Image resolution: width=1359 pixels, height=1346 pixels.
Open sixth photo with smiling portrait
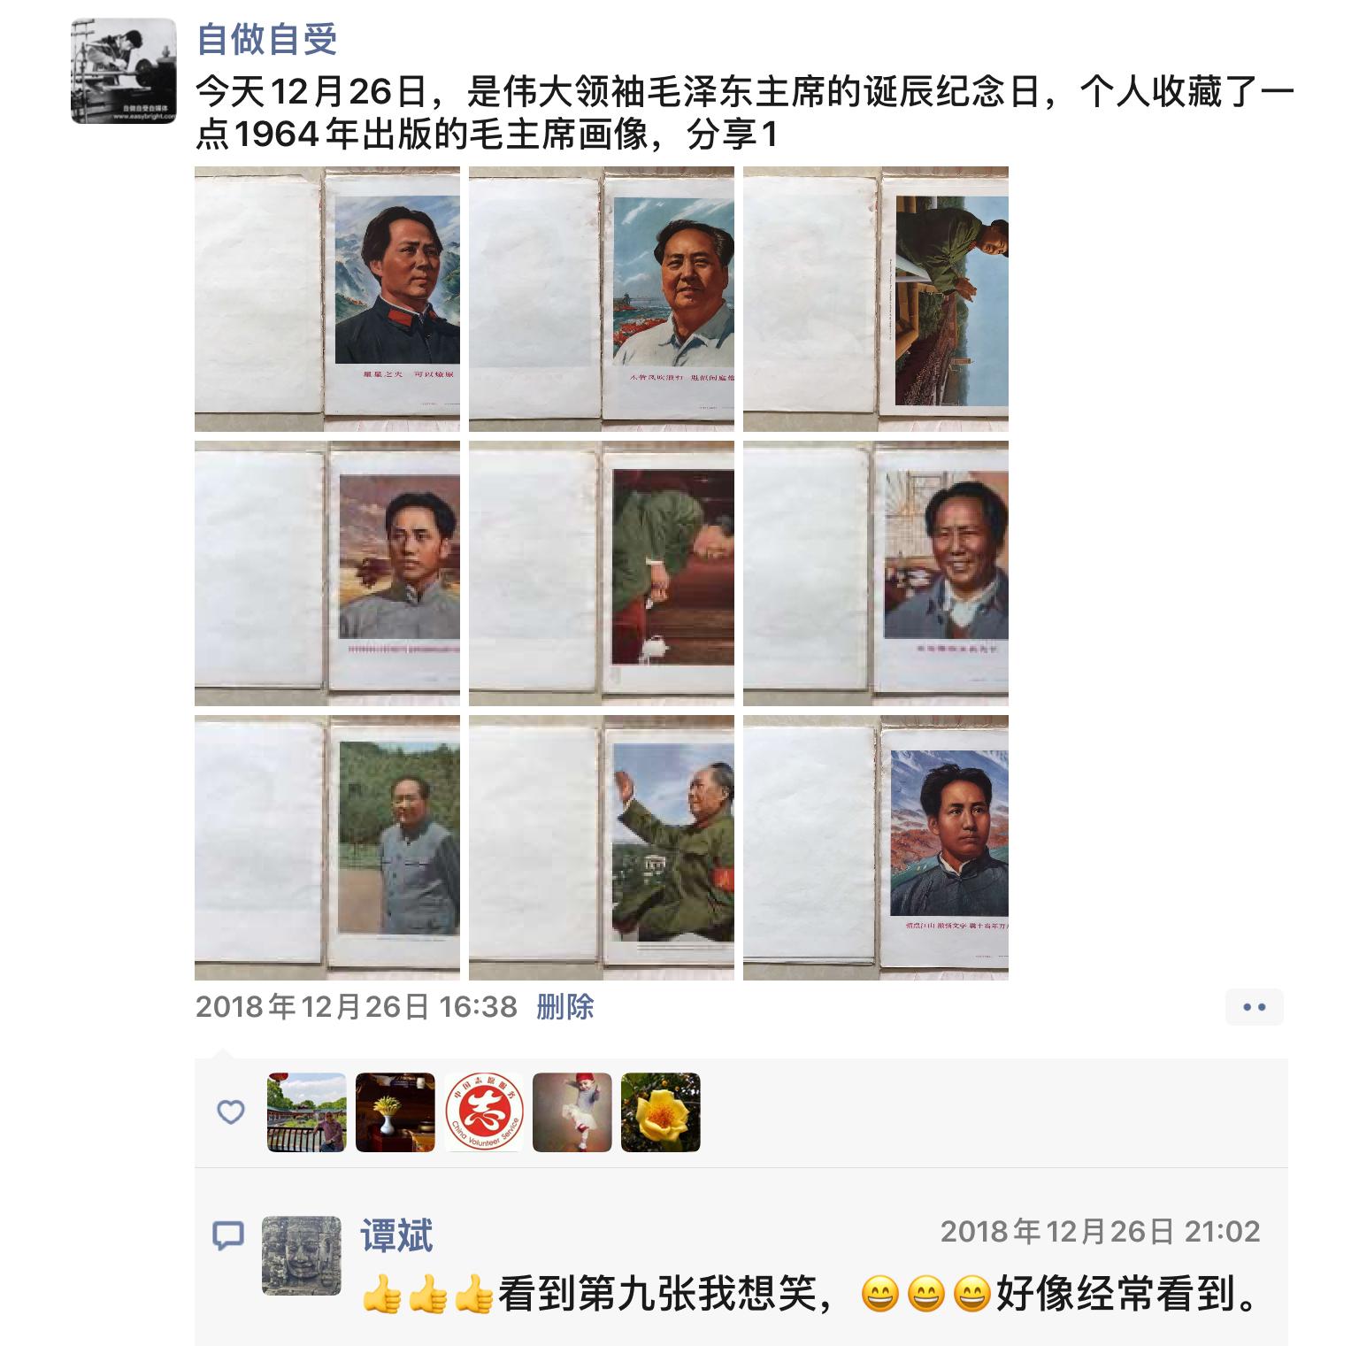876,573
